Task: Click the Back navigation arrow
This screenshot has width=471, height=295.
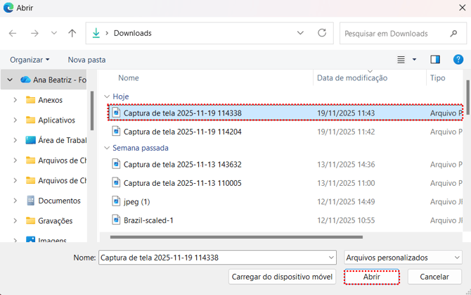Action: [x=13, y=33]
